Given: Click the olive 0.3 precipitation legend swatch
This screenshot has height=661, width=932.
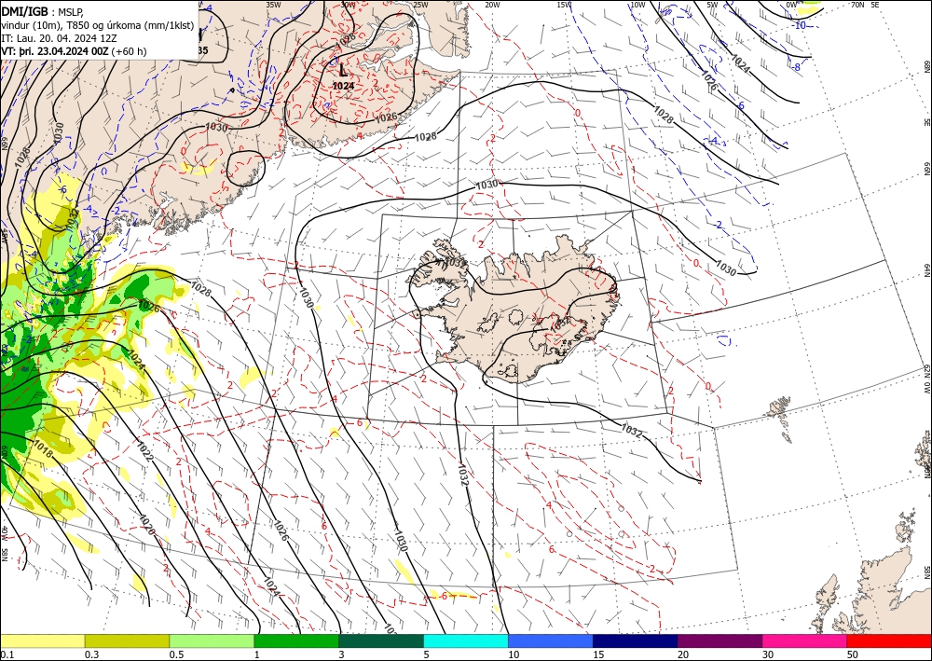Looking at the screenshot, I should click(127, 640).
